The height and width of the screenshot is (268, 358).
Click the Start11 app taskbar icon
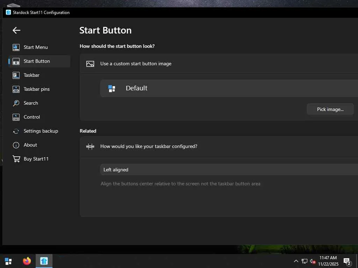pyautogui.click(x=44, y=261)
